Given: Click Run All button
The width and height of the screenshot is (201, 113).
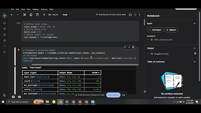Looking at the screenshot, I should 53,15.
